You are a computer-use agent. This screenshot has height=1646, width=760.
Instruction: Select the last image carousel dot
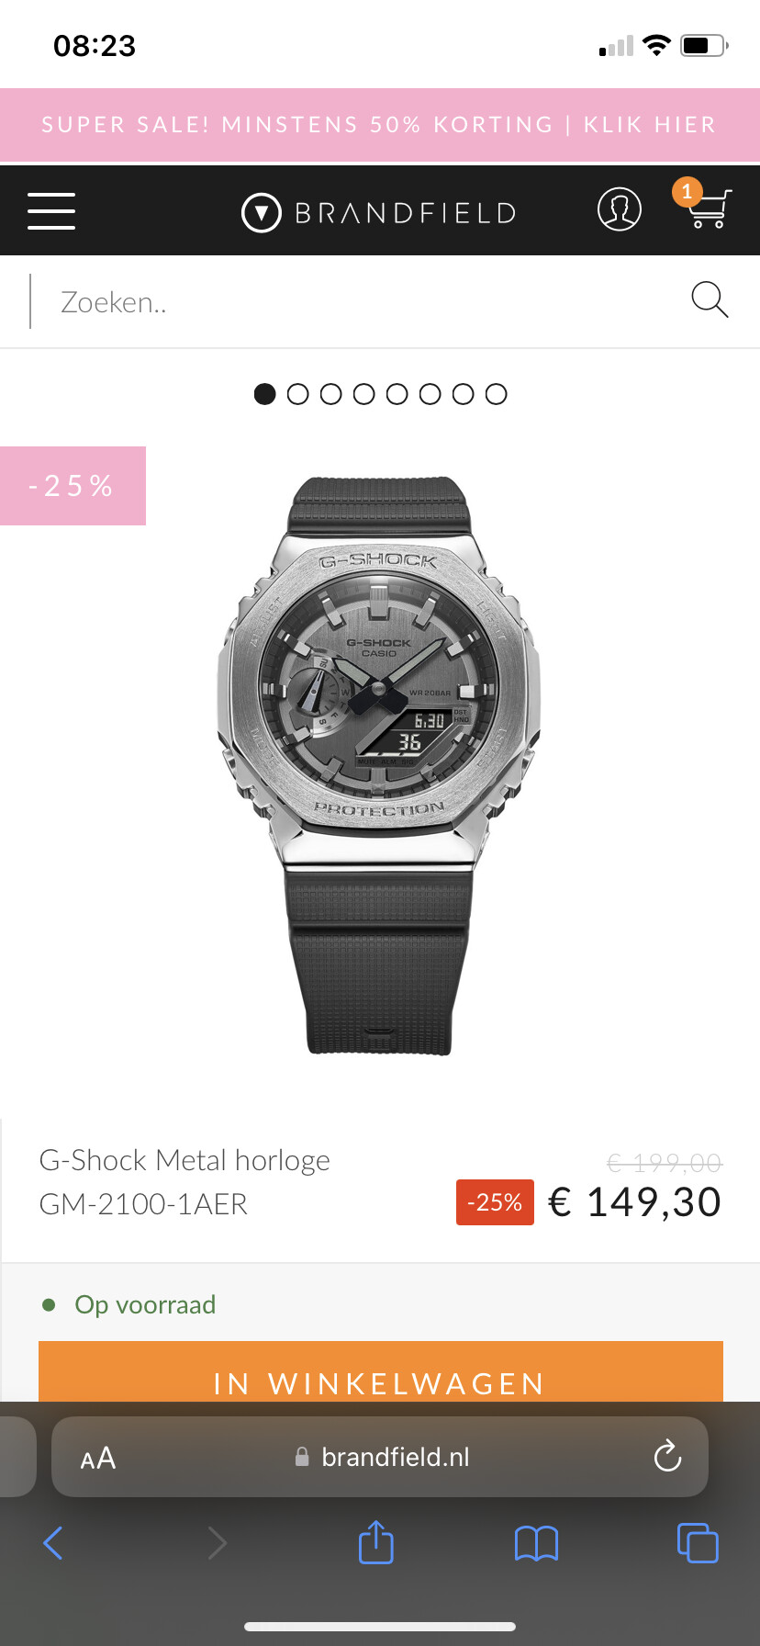(x=496, y=394)
